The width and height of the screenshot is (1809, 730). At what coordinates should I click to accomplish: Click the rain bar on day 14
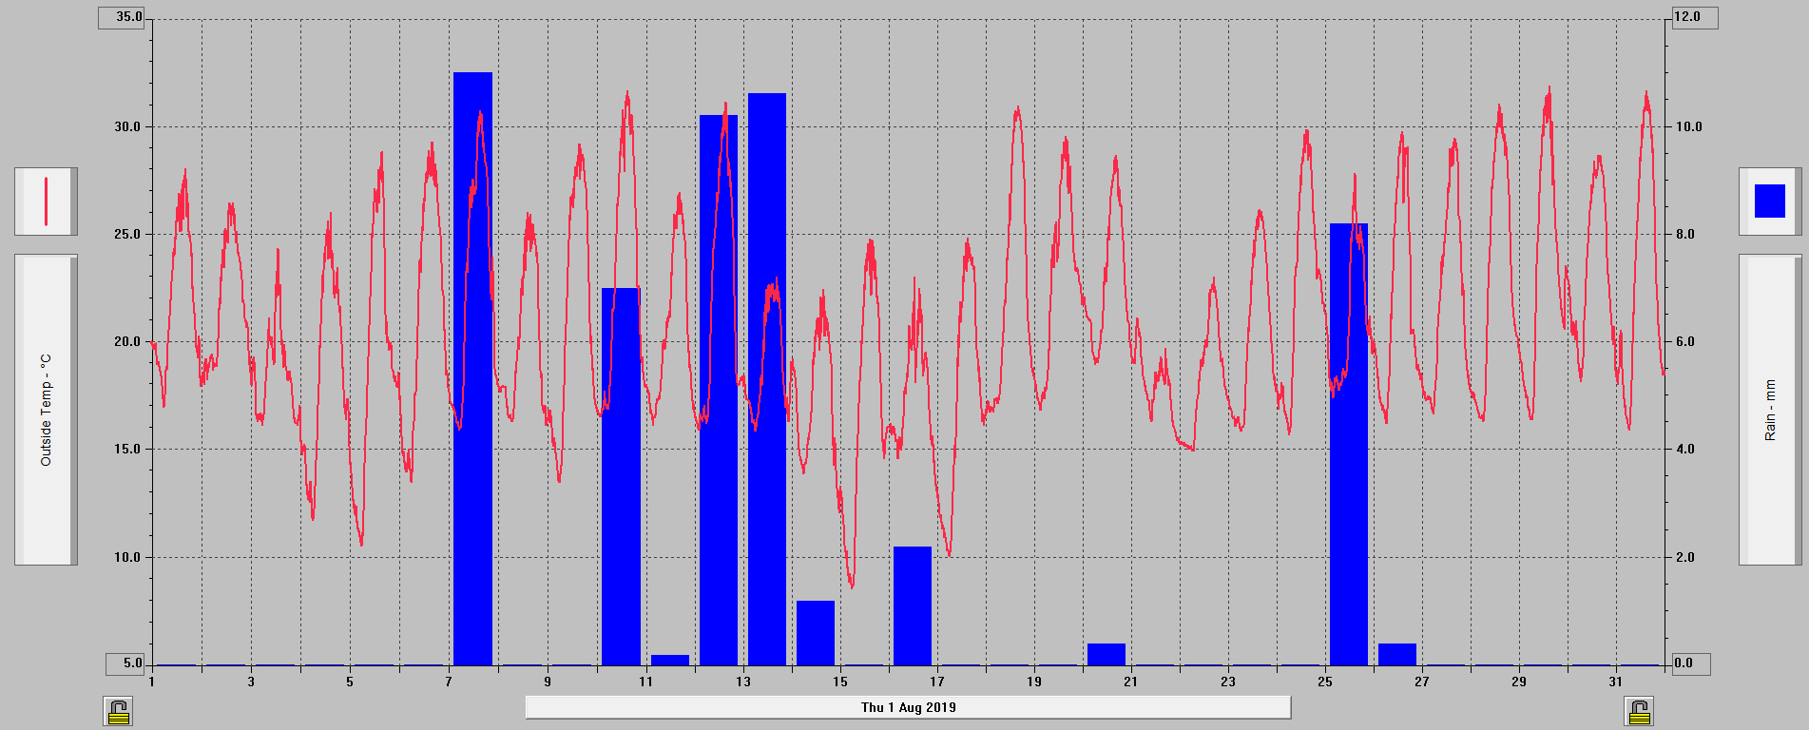point(815,632)
